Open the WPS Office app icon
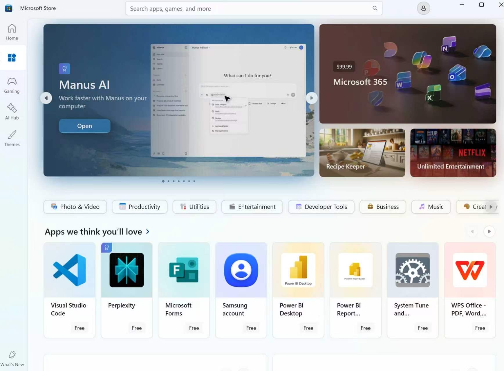The image size is (504, 371). 470,270
